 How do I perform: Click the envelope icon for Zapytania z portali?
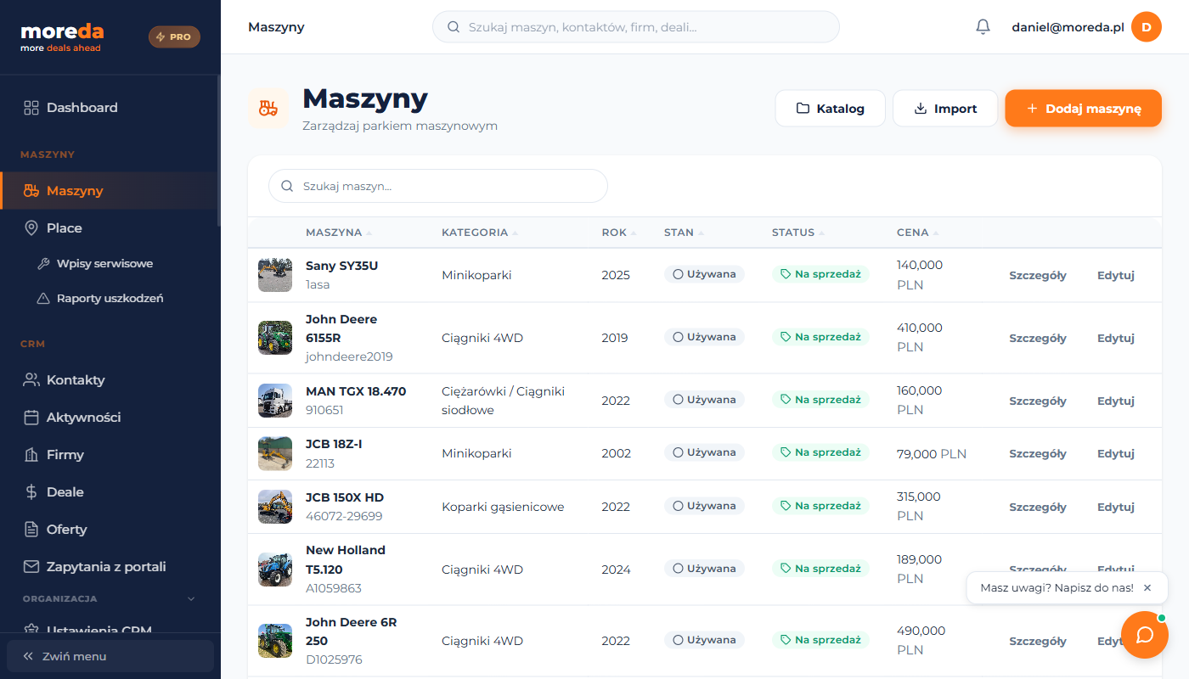[31, 567]
